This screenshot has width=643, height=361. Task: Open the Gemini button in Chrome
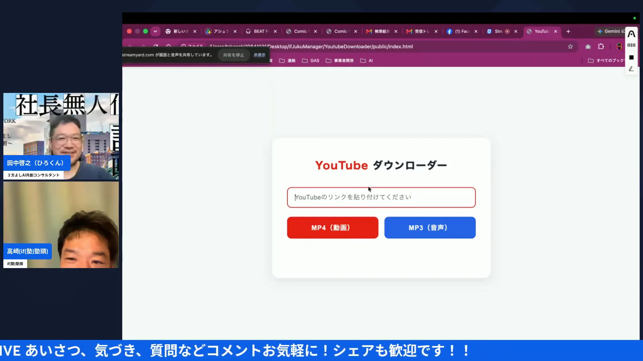click(x=611, y=31)
